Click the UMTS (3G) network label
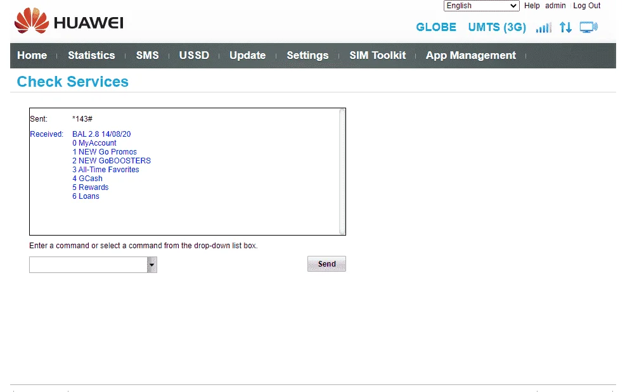 click(x=497, y=27)
